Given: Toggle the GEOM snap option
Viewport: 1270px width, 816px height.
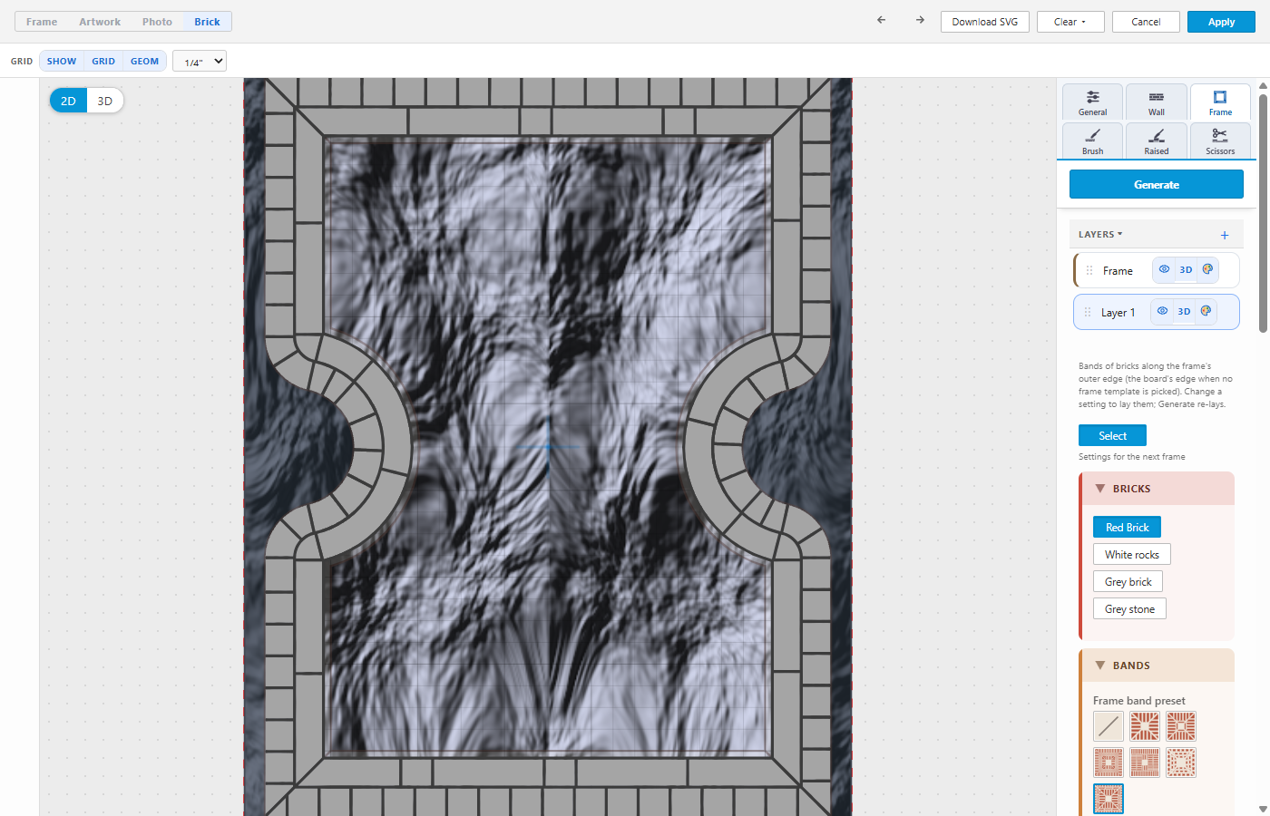Looking at the screenshot, I should pos(145,62).
